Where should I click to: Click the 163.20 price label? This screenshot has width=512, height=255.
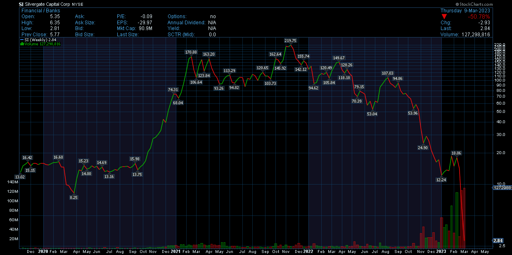[209, 54]
